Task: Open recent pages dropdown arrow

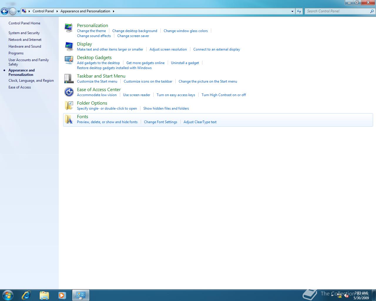Action: pyautogui.click(x=19, y=11)
